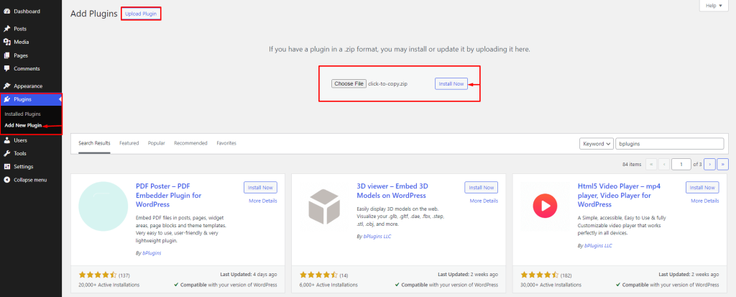Click the Media library icon
The height and width of the screenshot is (297, 736).
tap(7, 42)
